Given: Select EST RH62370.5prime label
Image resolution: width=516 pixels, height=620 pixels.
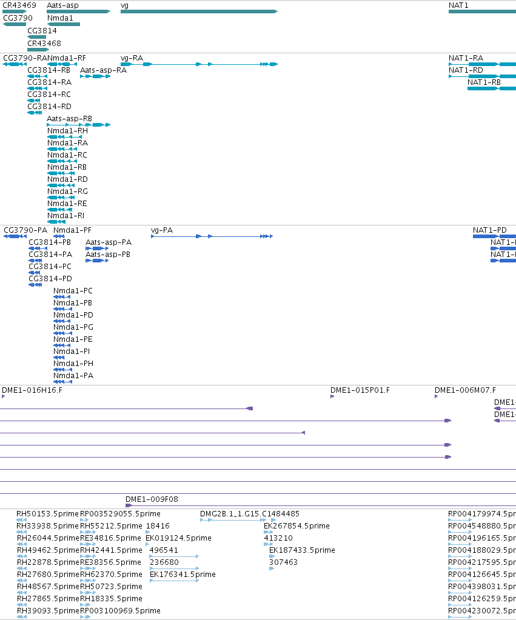Looking at the screenshot, I should pyautogui.click(x=111, y=575).
